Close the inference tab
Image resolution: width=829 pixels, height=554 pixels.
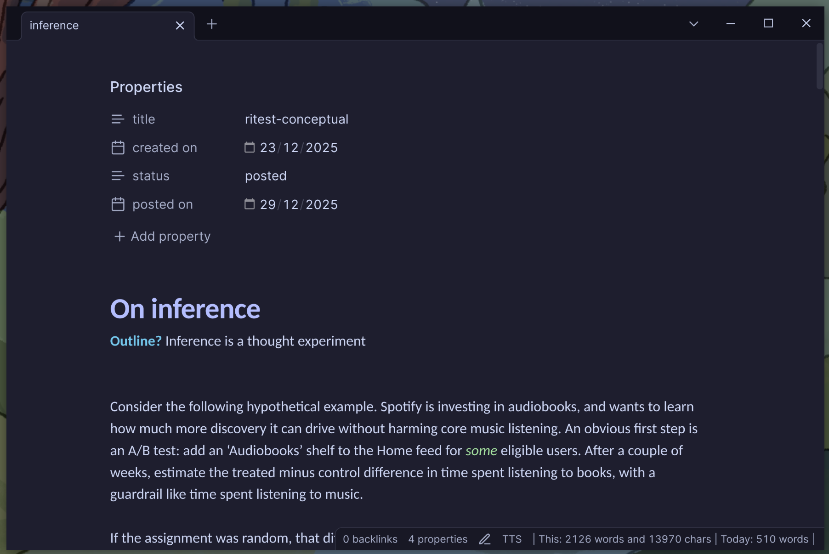pos(180,26)
